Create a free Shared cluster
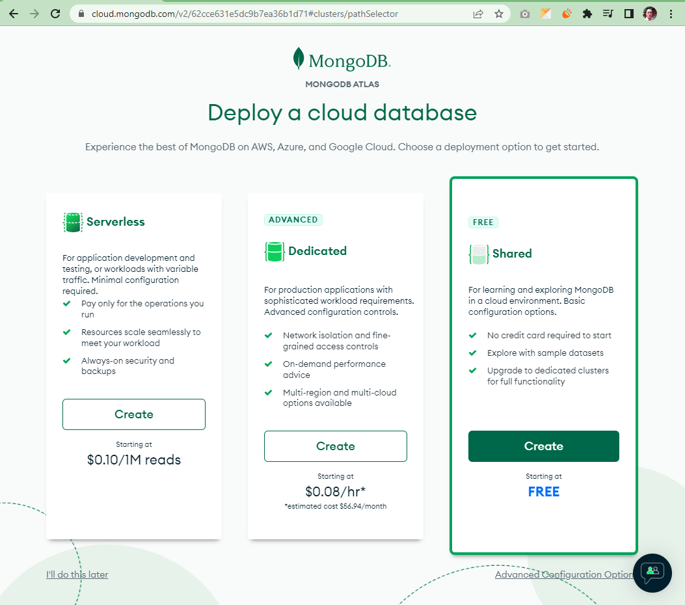This screenshot has width=685, height=605. [x=543, y=446]
